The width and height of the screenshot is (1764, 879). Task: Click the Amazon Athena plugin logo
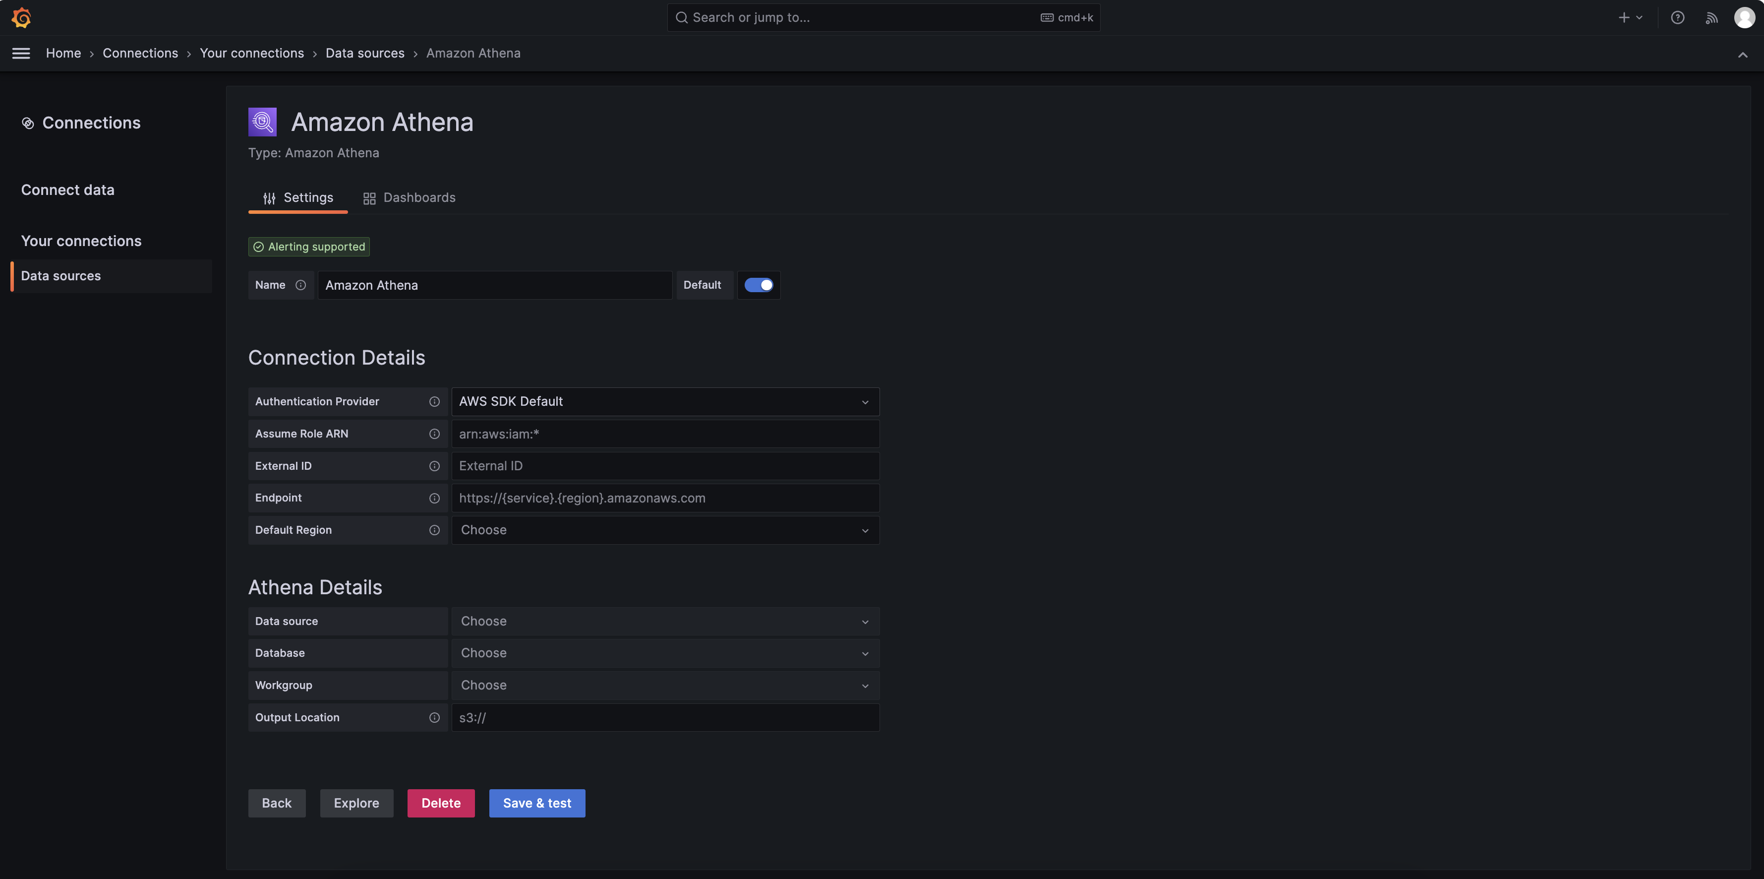(262, 122)
